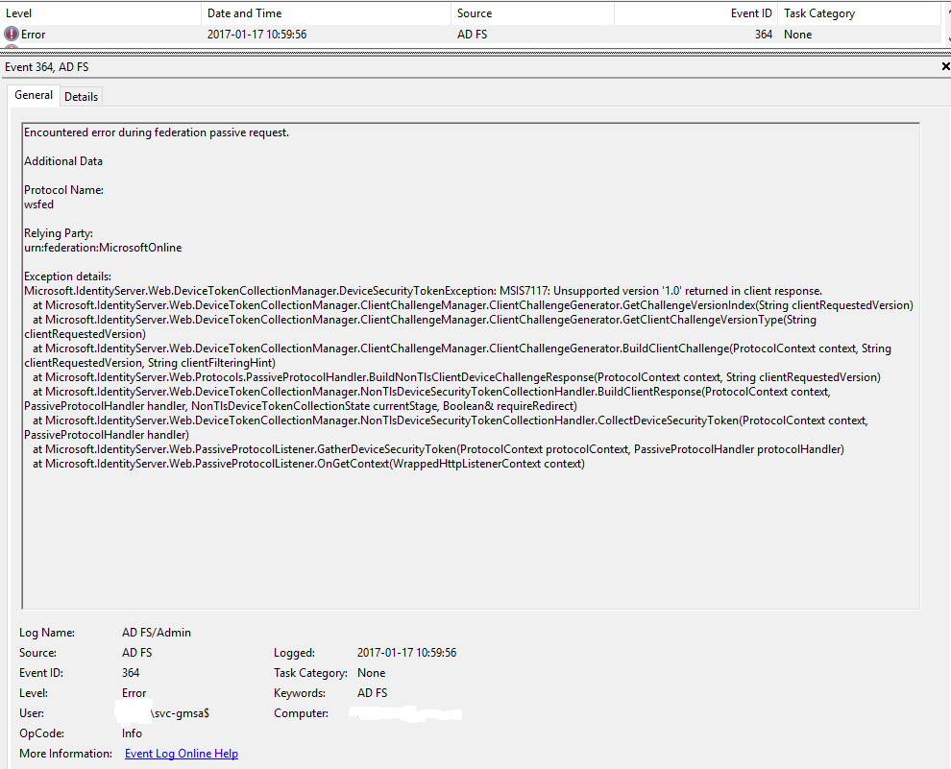Viewport: 951px width, 769px height.
Task: Select the General tab
Action: coord(34,95)
